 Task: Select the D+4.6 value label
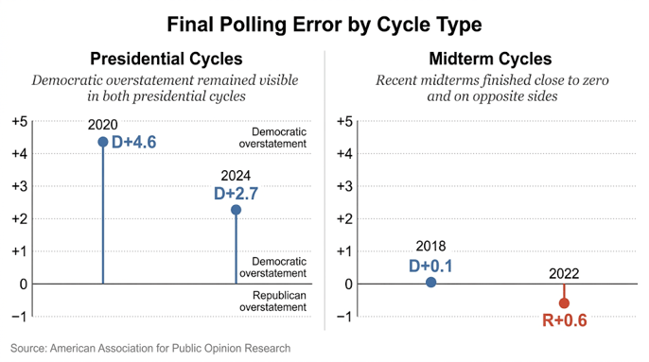[x=133, y=143]
